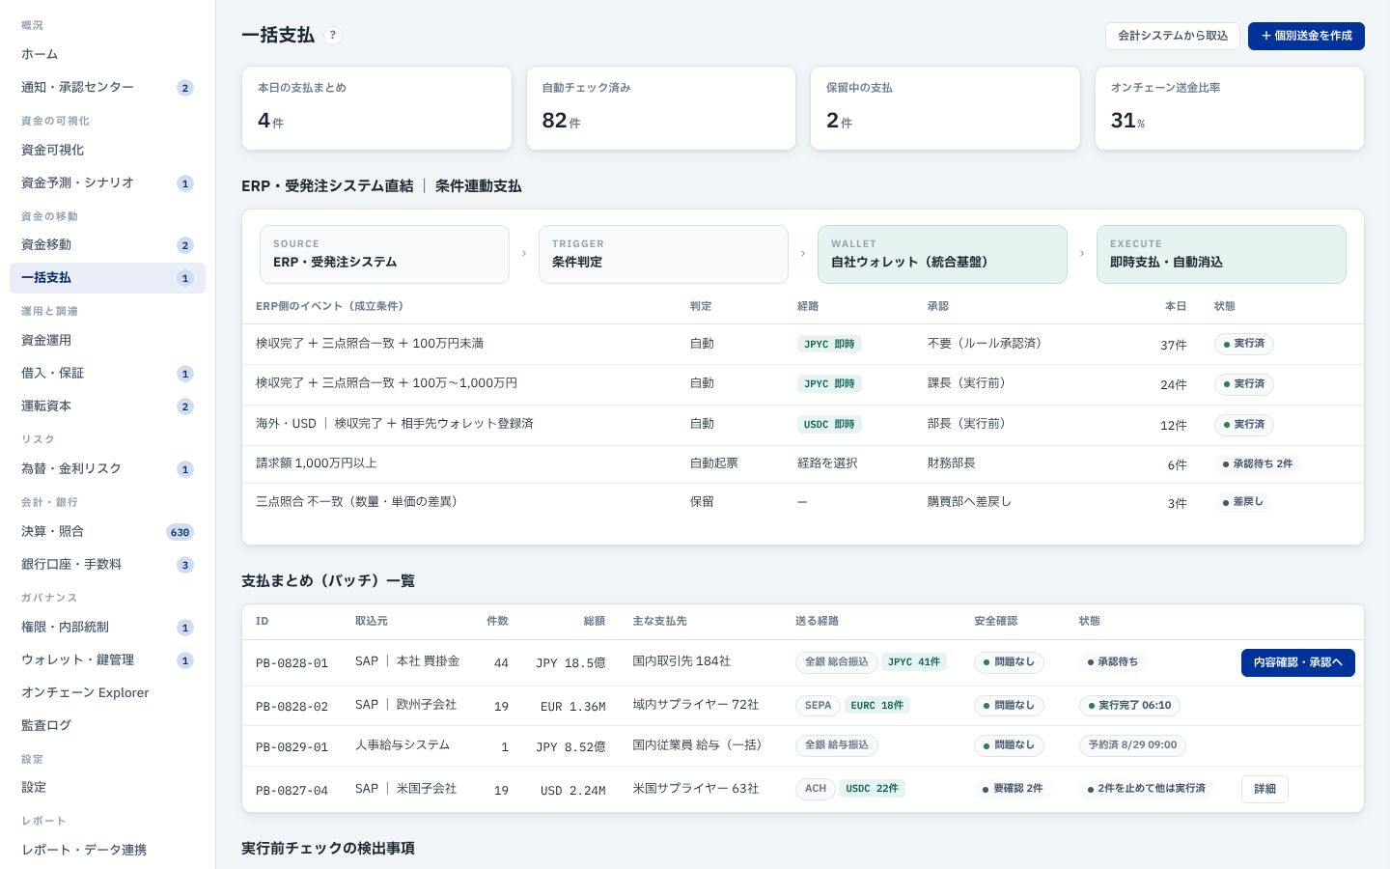Open オンチェーン Explorer in the sidebar

tap(107, 692)
